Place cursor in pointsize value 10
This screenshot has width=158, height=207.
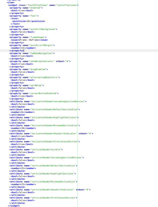tap(28, 21)
